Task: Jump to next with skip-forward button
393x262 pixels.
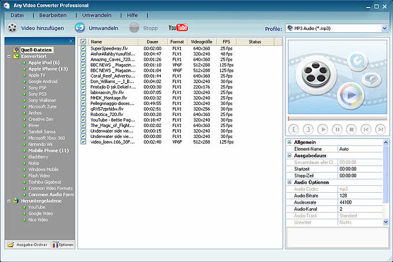Action: click(x=380, y=129)
